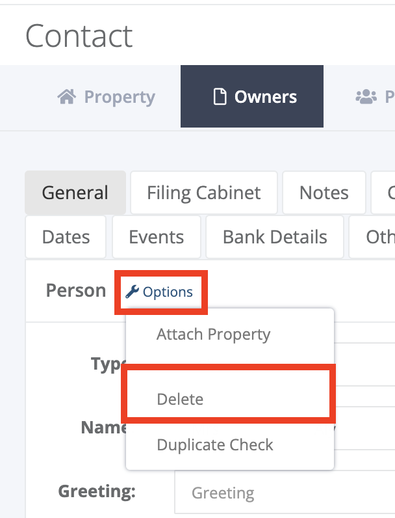Select the General sub-tab
The image size is (395, 518).
75,193
